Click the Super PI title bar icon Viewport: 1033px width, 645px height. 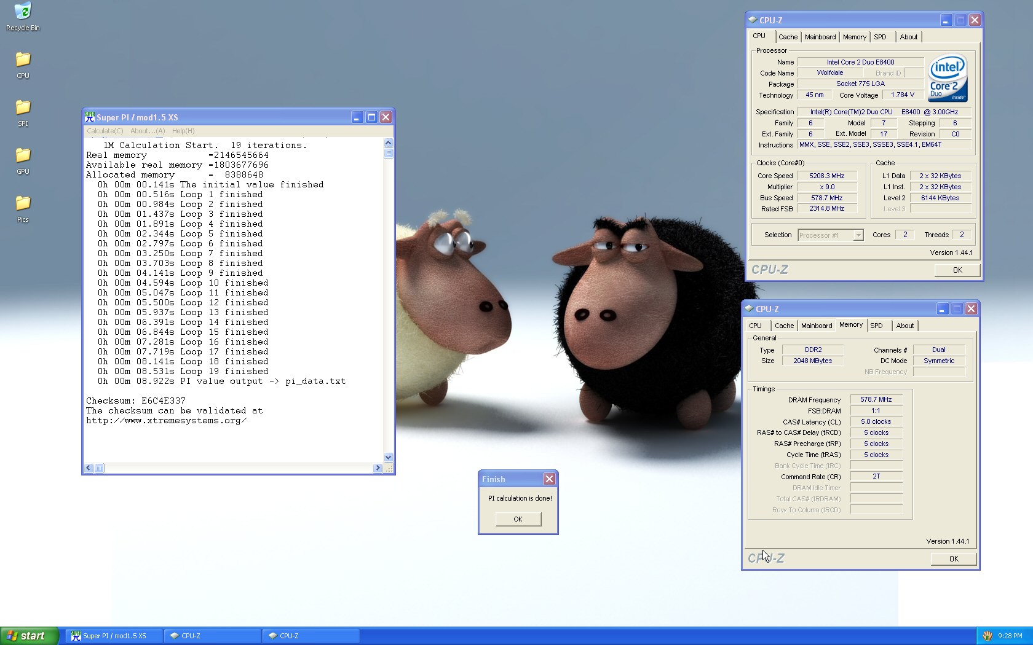click(90, 117)
